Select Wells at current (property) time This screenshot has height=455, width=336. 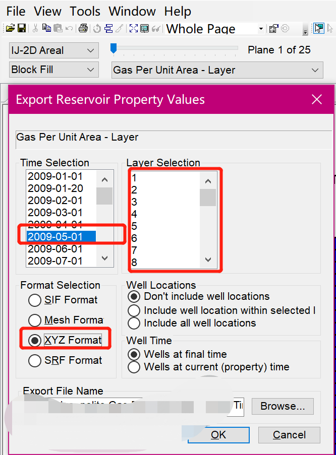coord(134,367)
